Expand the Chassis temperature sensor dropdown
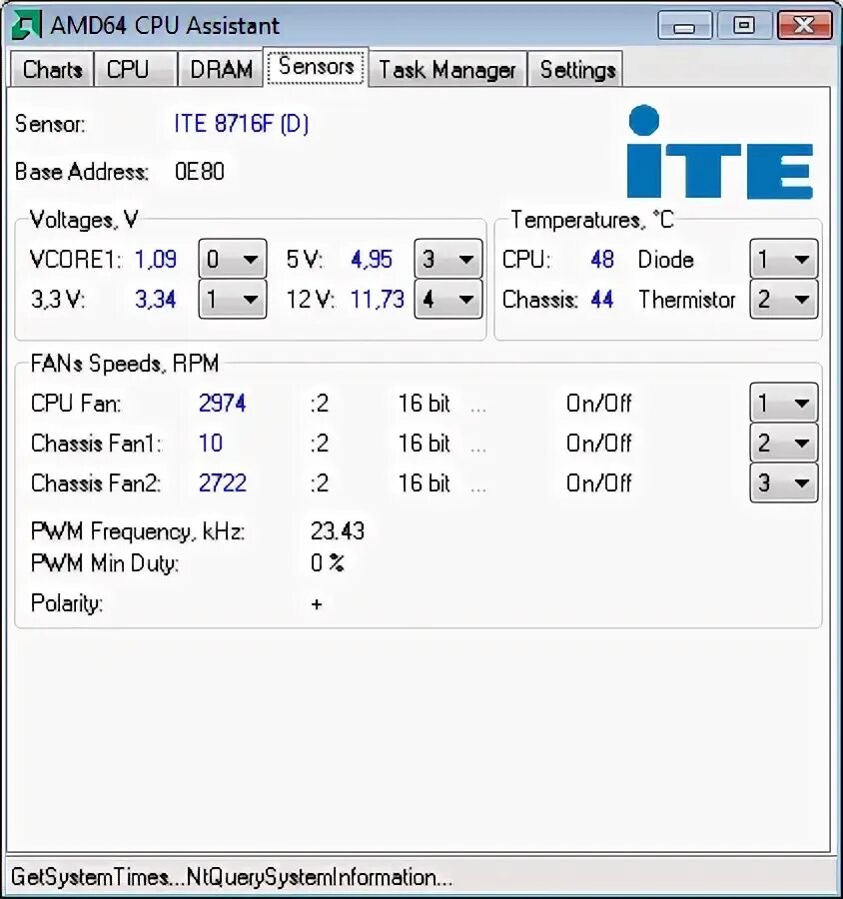 [x=783, y=299]
